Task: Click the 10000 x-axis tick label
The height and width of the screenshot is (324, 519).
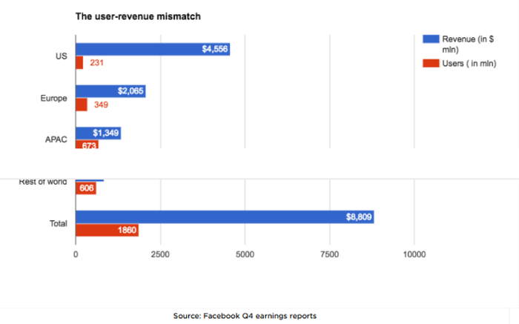Action: (x=414, y=254)
